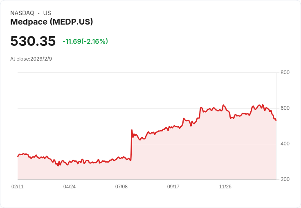Viewport: 301px width, 208px height.
Task: Click the 11/26 date axis label
Action: click(x=225, y=187)
